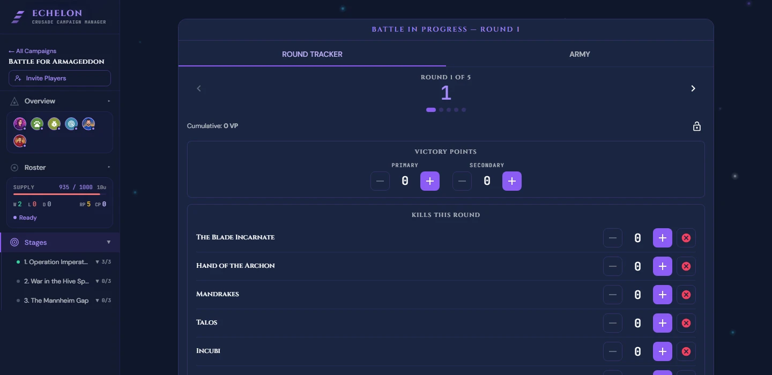Decrease Primary victory points
Screen dimensions: 772x375
380,181
